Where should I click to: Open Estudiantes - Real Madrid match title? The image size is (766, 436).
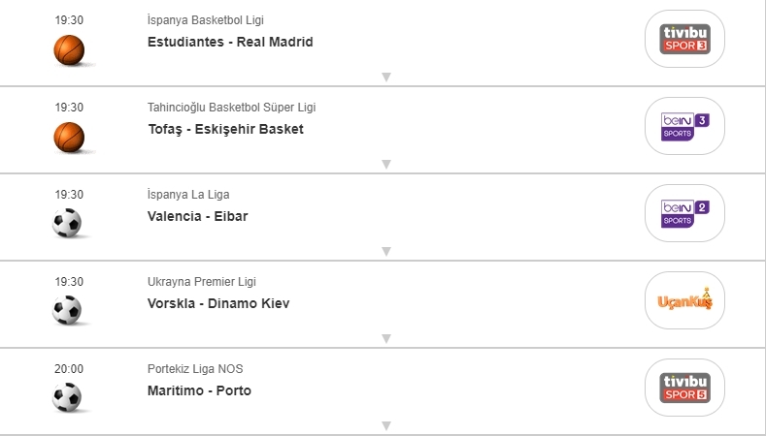(x=230, y=42)
